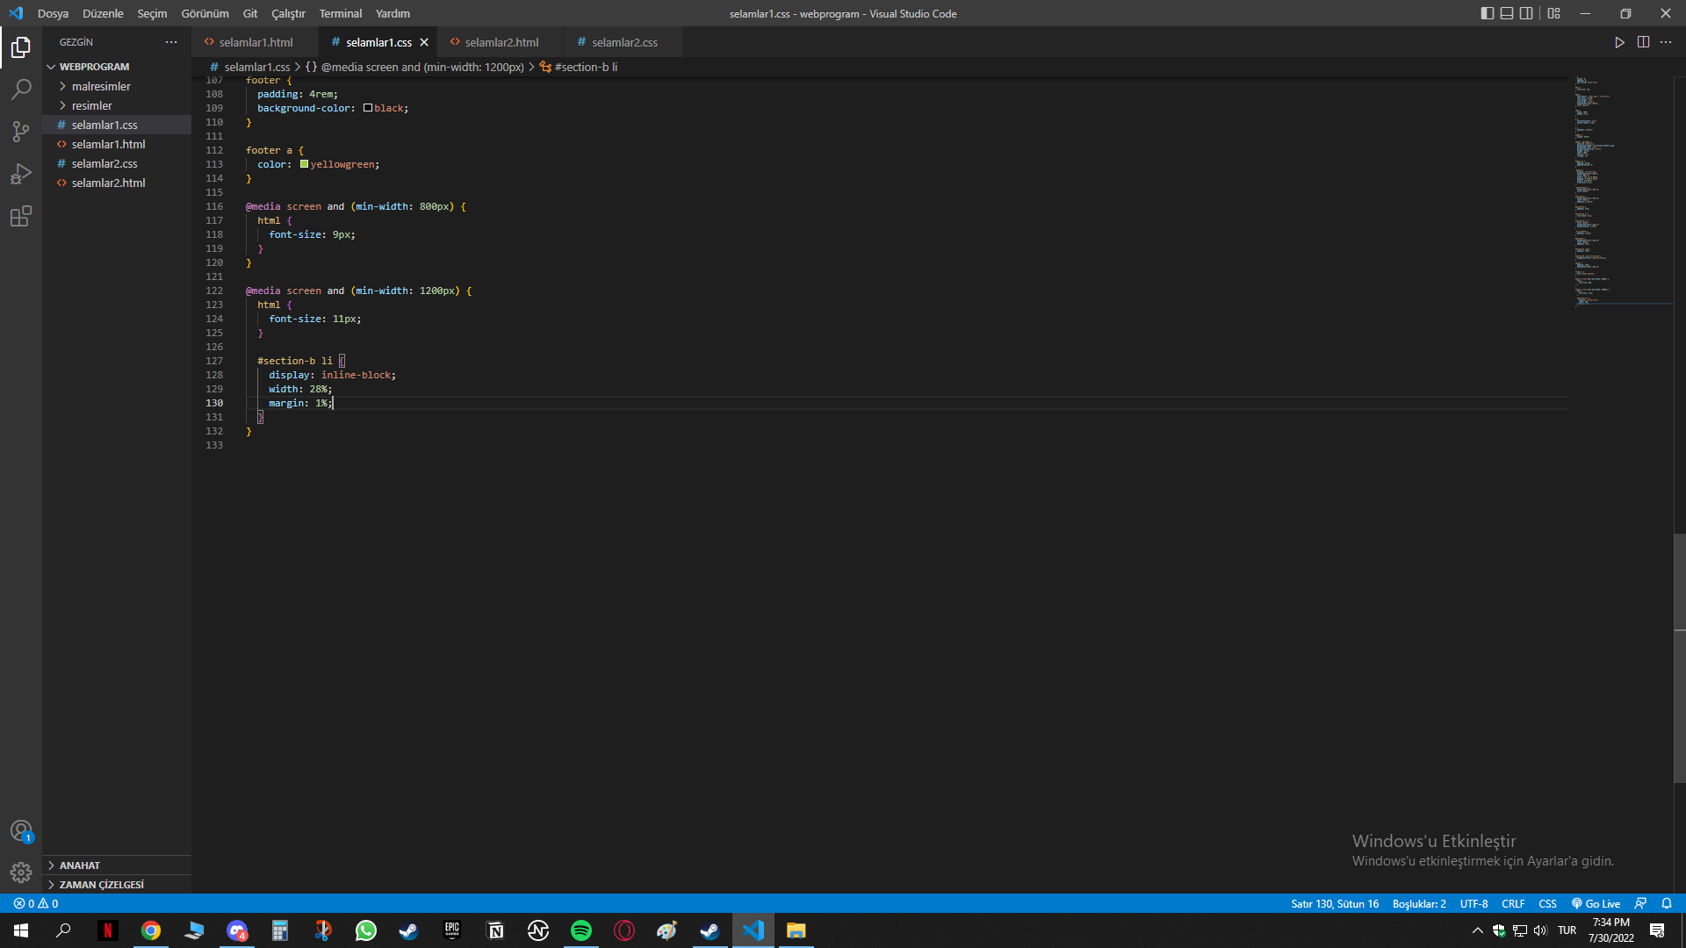Show hidden system tray icons
This screenshot has height=948, width=1686.
1477,930
